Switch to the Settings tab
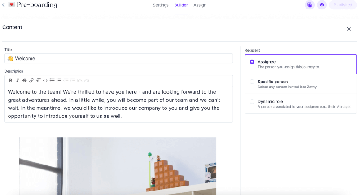The image size is (359, 195). point(161,5)
